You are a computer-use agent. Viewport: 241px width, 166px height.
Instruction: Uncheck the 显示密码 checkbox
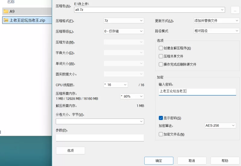pyautogui.click(x=161, y=118)
